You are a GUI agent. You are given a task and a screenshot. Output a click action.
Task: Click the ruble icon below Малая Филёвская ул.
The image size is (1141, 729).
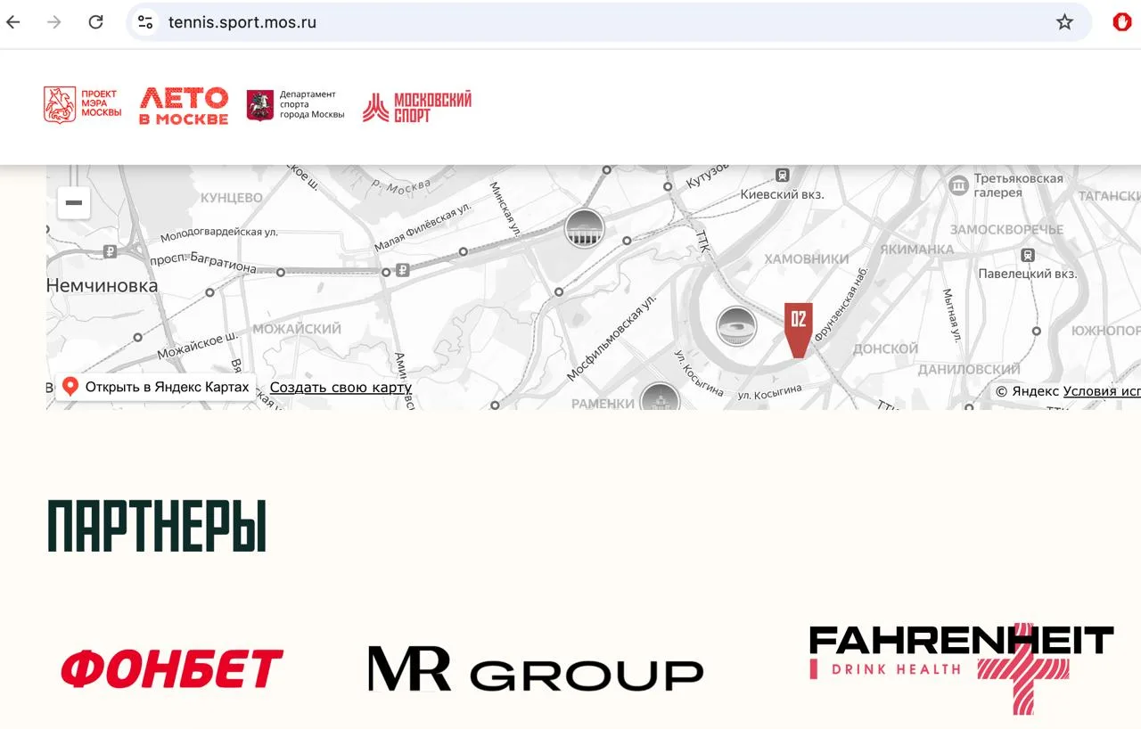click(403, 270)
